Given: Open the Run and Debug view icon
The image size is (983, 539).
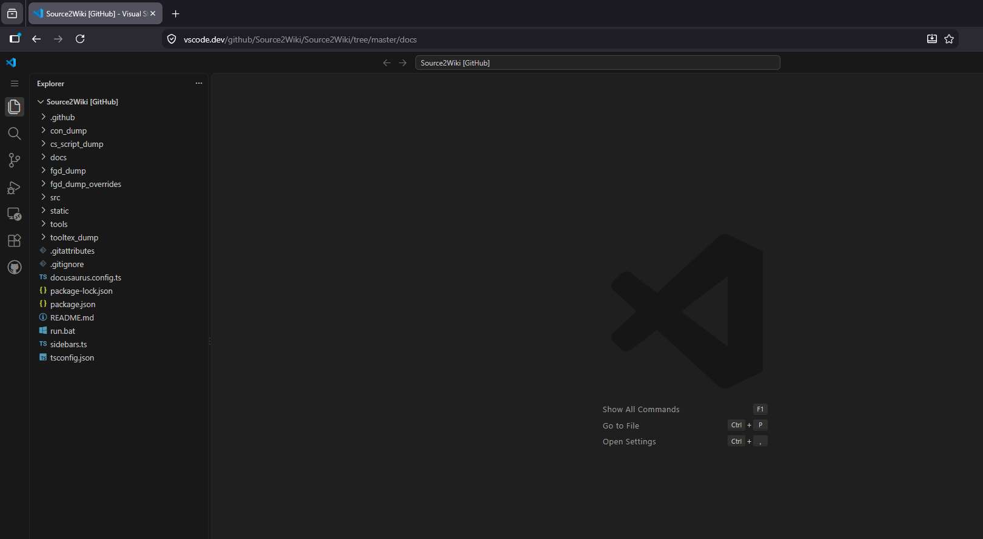Looking at the screenshot, I should click(15, 187).
